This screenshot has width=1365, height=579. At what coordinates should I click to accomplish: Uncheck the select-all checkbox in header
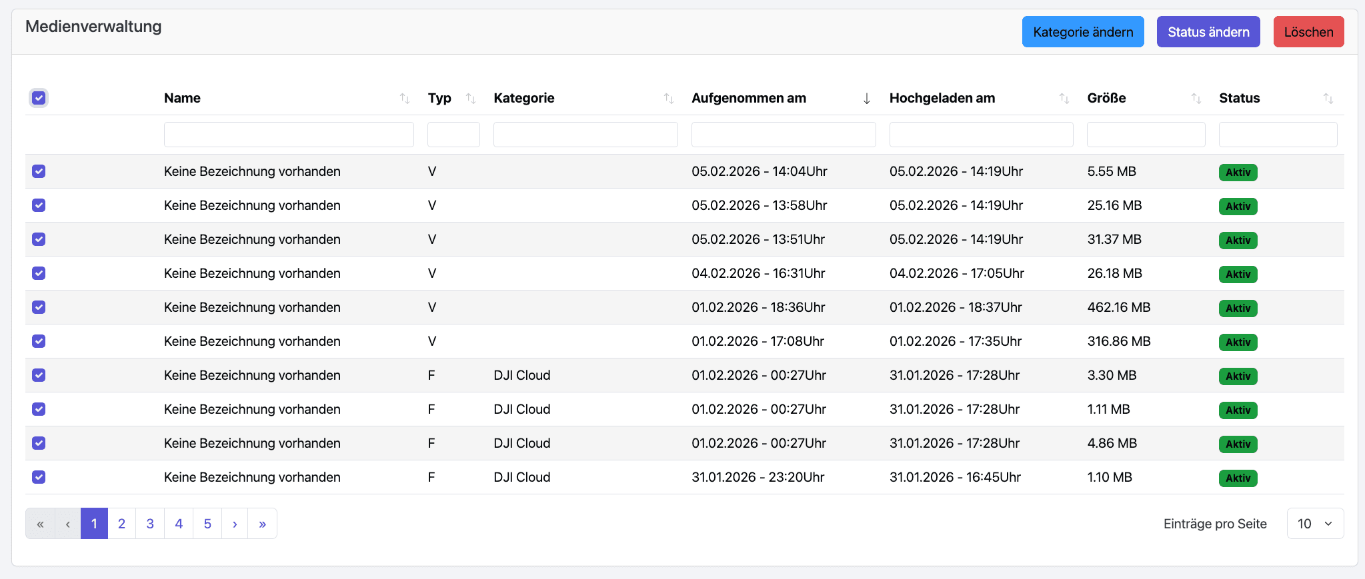point(39,98)
